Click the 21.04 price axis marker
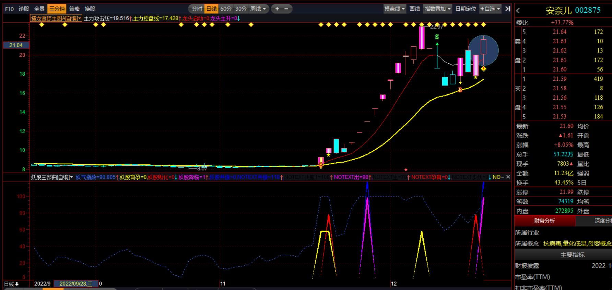Viewport: 612px width, 290px height. pyautogui.click(x=16, y=45)
